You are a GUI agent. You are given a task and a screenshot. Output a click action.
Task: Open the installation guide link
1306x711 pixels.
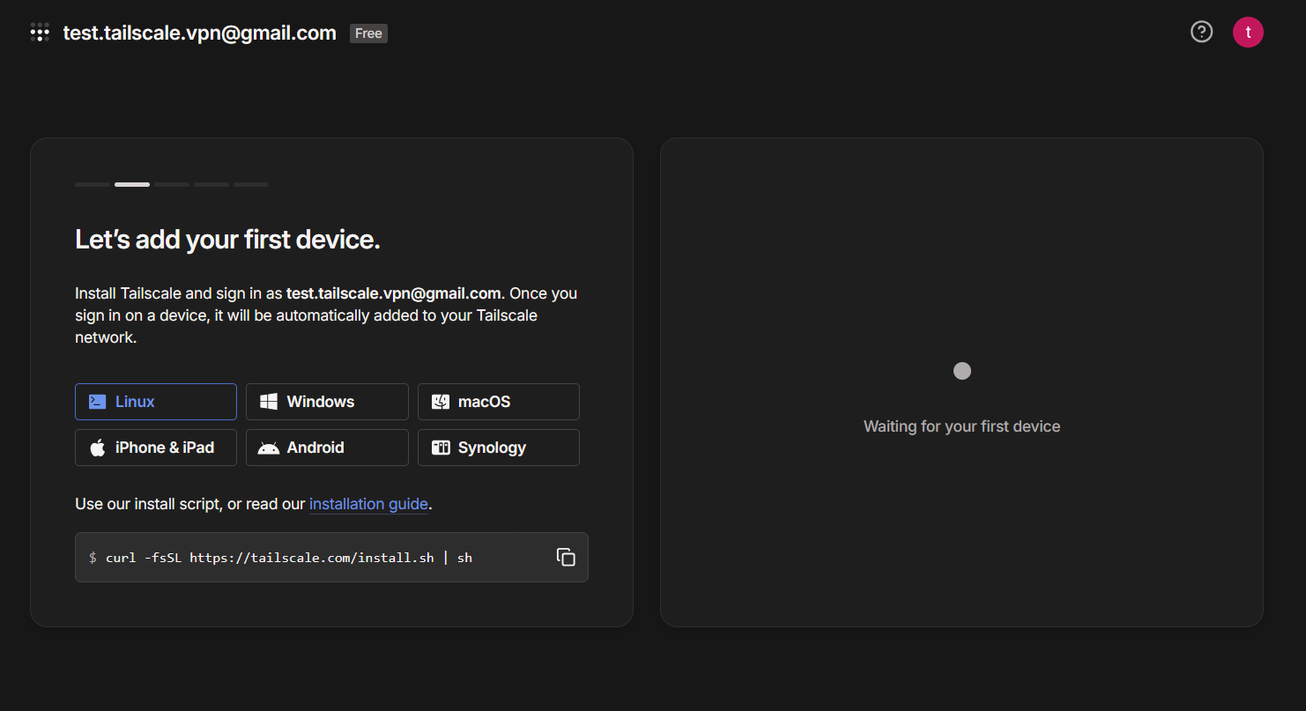click(368, 504)
